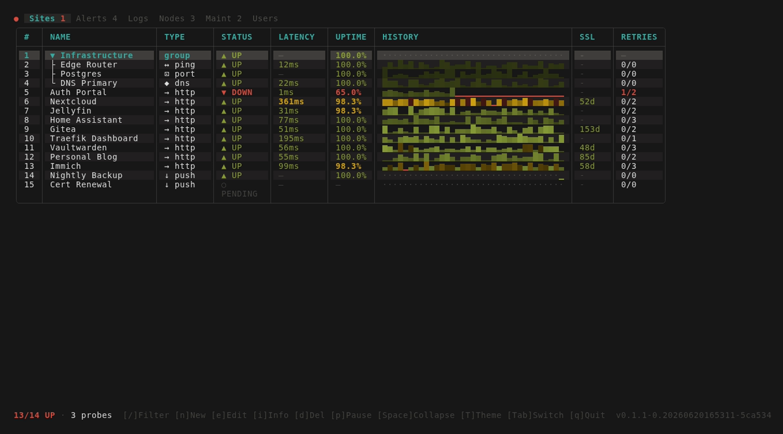The image size is (783, 434).
Task: Click the UPTIME column header
Action: click(x=351, y=37)
